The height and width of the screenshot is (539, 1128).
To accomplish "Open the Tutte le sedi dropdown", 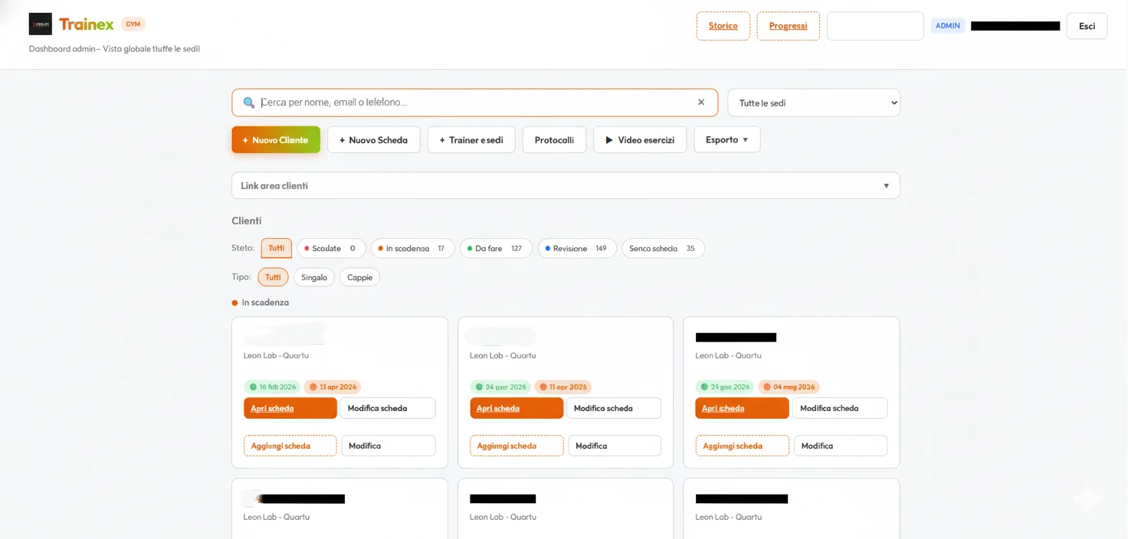I will point(813,102).
